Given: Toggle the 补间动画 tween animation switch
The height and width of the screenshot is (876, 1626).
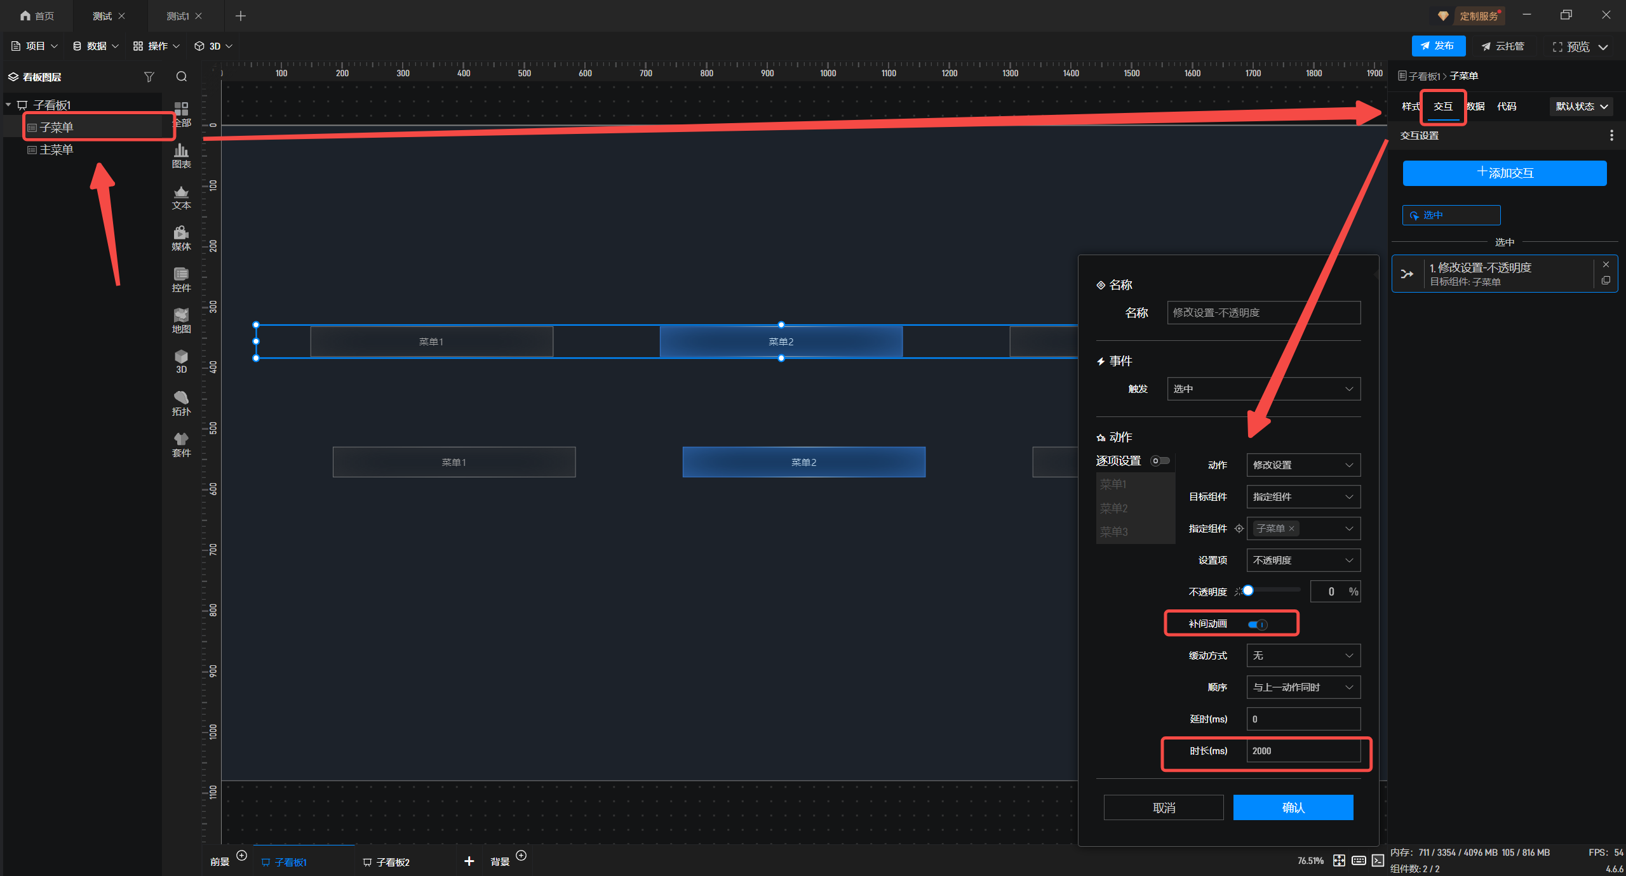Looking at the screenshot, I should 1258,624.
